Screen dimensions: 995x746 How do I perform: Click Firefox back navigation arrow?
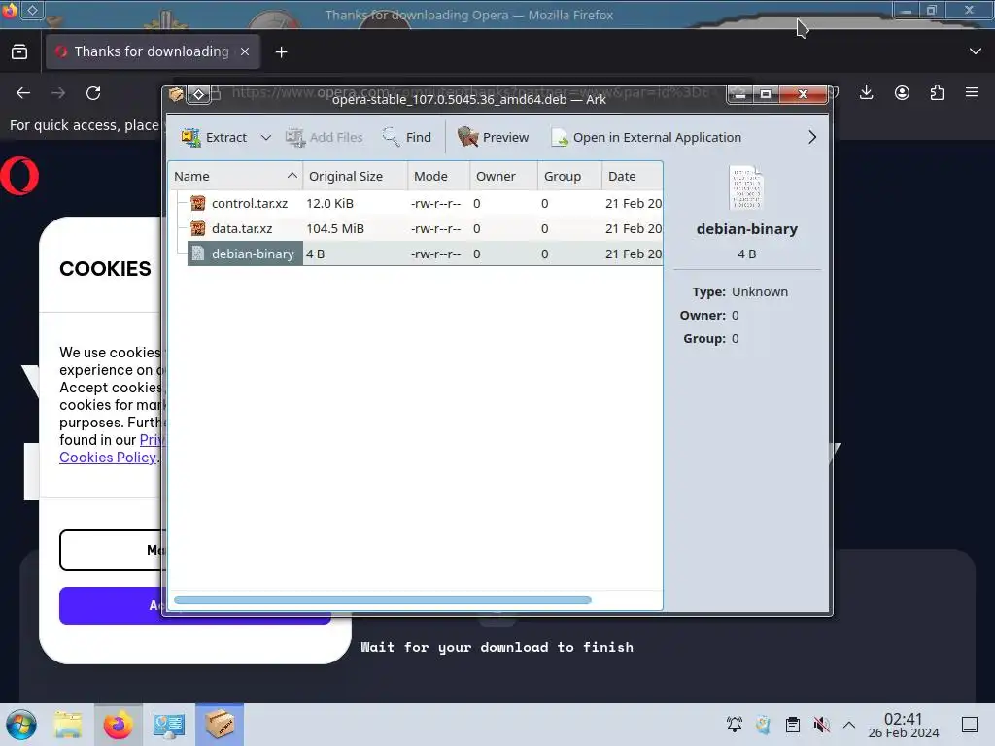(23, 93)
